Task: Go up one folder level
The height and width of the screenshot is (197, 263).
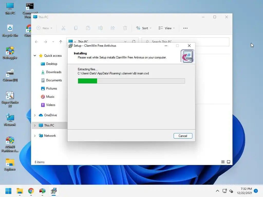Action: [61, 42]
